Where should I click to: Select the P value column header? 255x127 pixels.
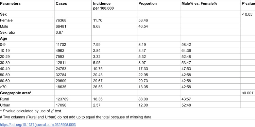point(248,4)
